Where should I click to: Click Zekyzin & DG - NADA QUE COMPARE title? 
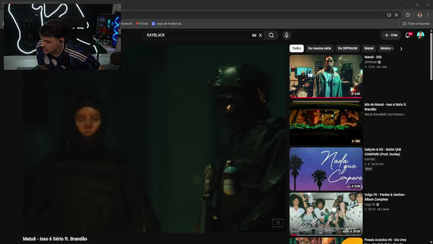[383, 152]
